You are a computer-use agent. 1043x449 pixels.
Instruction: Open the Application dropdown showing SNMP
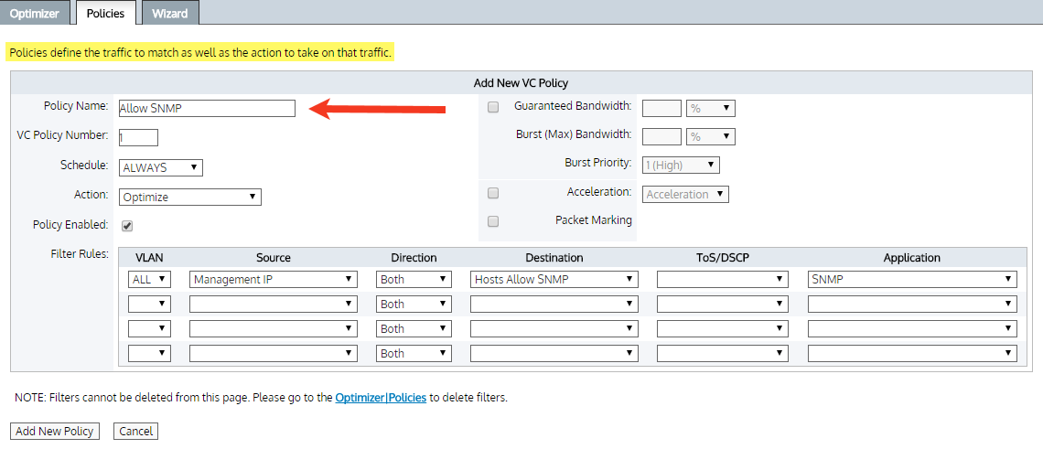(911, 280)
